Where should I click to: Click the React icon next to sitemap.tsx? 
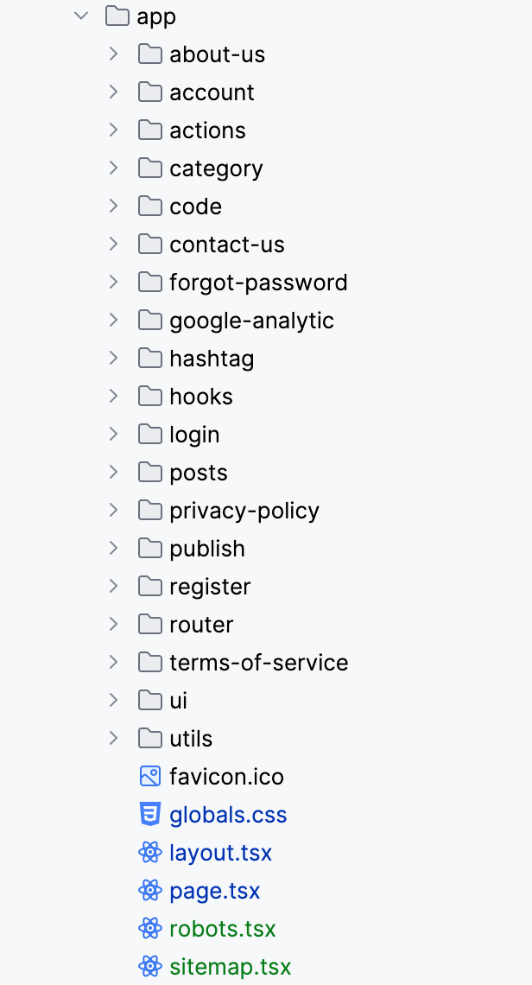coord(150,967)
